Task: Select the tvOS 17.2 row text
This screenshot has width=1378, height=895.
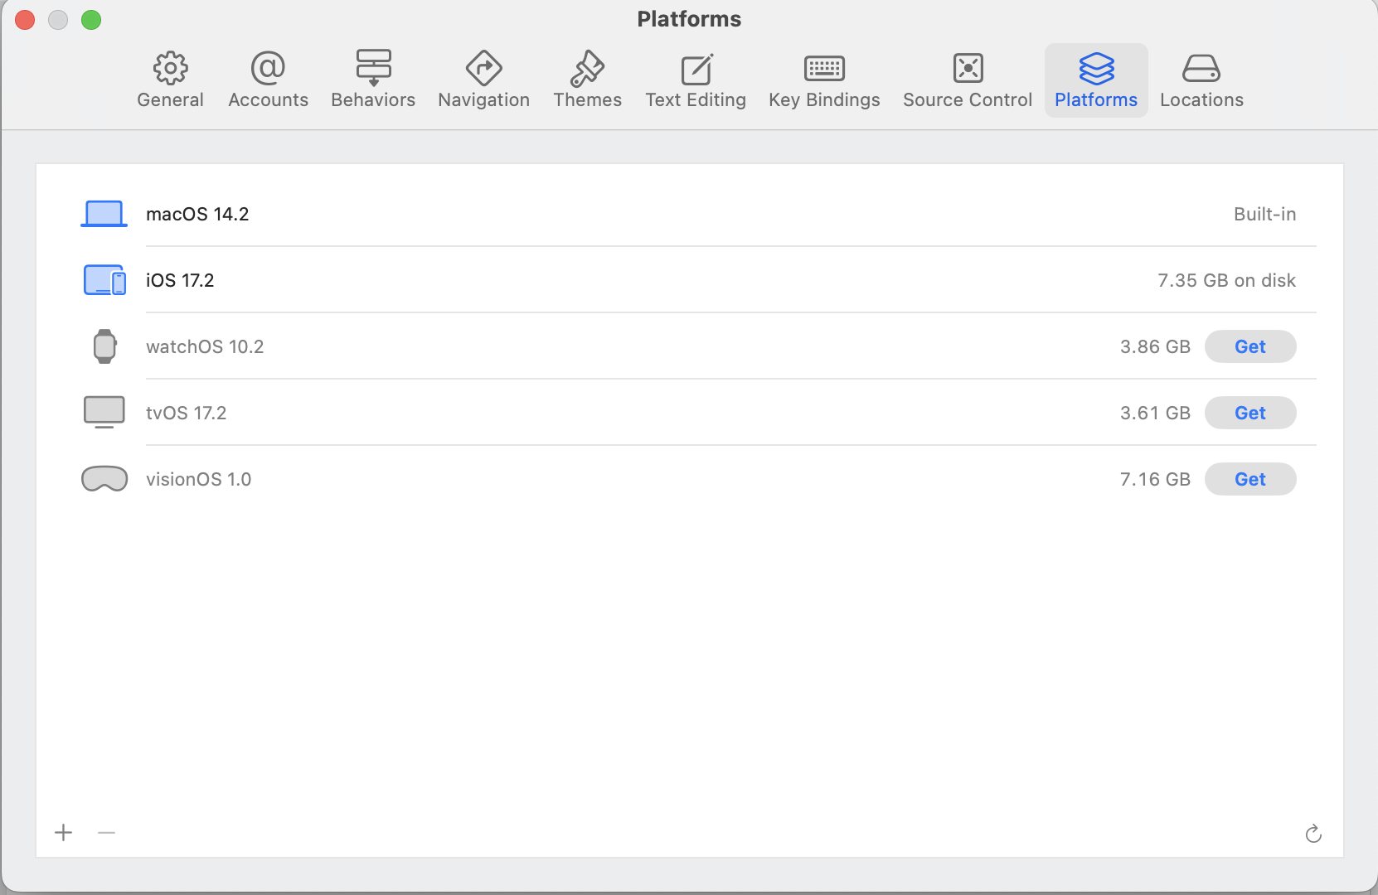Action: [186, 413]
